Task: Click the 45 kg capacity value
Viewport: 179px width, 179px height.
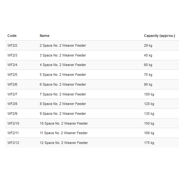Action: [x=148, y=55]
